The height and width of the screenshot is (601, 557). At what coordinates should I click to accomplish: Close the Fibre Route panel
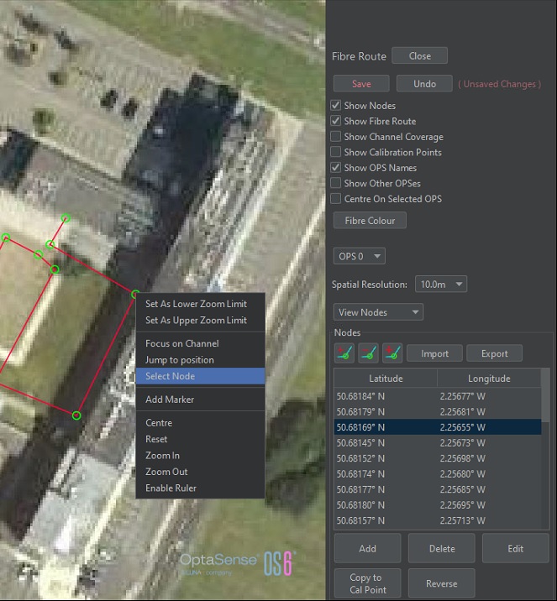(x=420, y=56)
